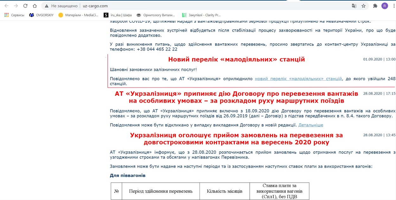Open the Закупівлі - Clarity Pr... bookmark
Image resolution: width=396 pixels, height=200 pixels.
[x=201, y=15]
